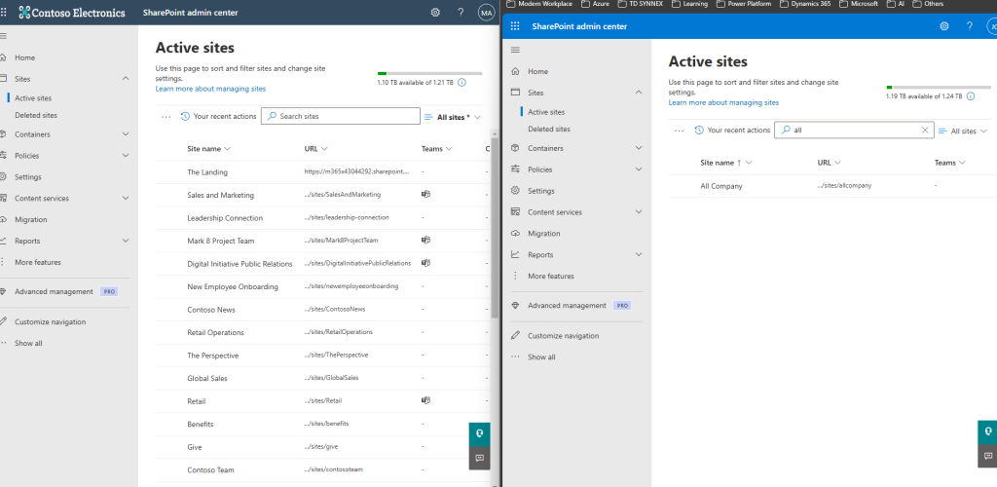
Task: Open settings gear in blue-header window
Action: coord(944,26)
